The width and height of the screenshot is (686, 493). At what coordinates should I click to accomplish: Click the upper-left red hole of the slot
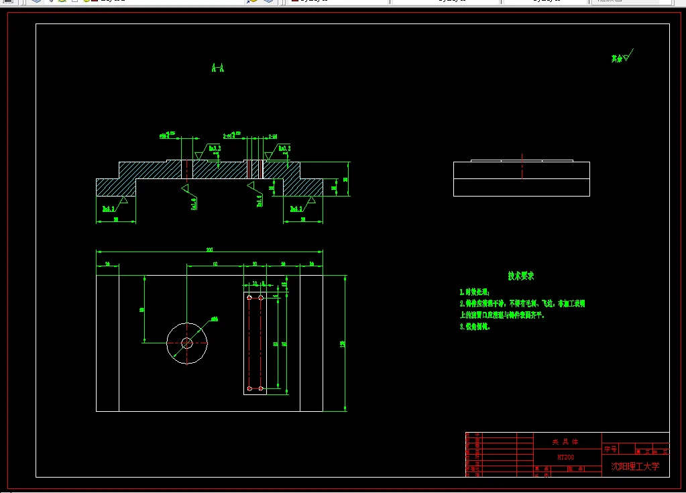point(249,297)
